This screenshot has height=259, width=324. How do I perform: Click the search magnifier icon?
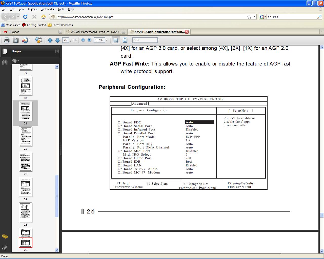click(x=319, y=17)
